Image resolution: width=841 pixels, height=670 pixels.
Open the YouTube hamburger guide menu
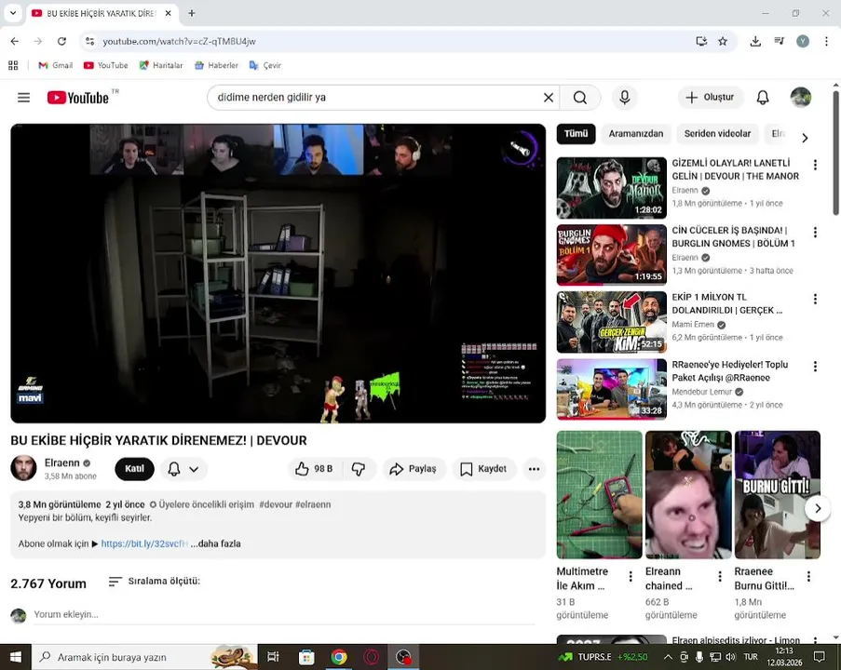(23, 98)
